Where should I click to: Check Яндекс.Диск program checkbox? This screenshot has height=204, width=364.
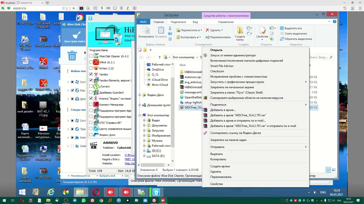91,135
